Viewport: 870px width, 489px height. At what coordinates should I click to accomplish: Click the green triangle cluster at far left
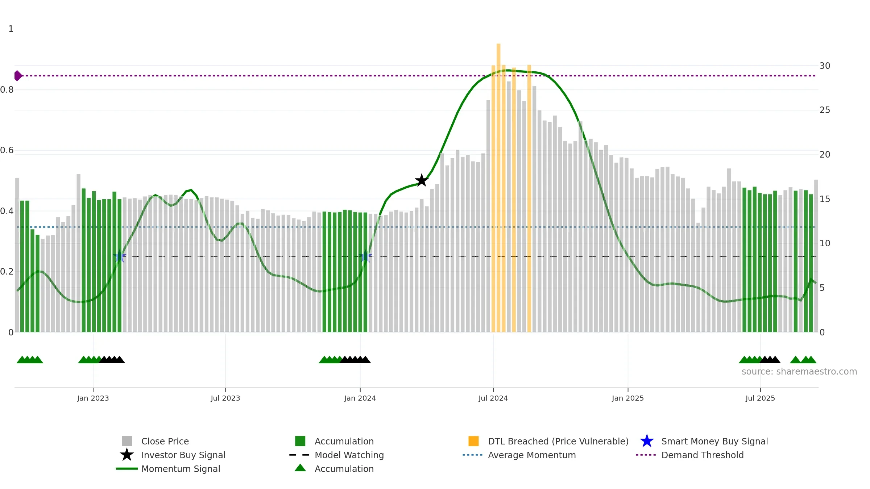tap(30, 360)
